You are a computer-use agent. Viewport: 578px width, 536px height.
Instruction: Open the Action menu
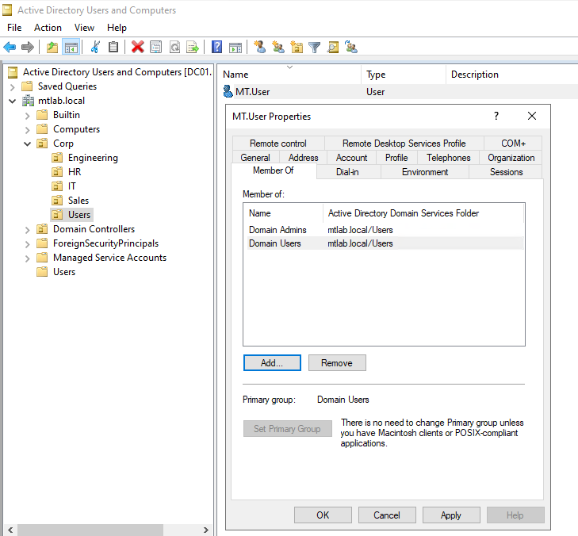point(48,28)
